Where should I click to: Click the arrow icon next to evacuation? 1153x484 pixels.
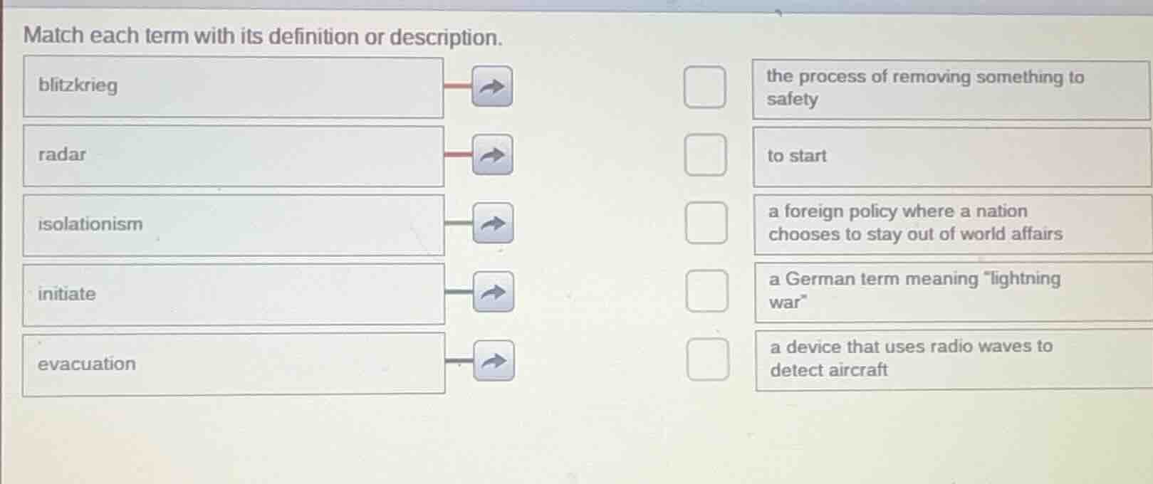click(493, 359)
